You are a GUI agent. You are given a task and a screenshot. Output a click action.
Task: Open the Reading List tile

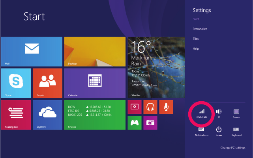click(x=16, y=115)
